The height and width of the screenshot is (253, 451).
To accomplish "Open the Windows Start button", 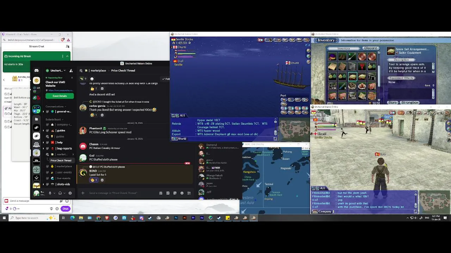I will (x=4, y=218).
